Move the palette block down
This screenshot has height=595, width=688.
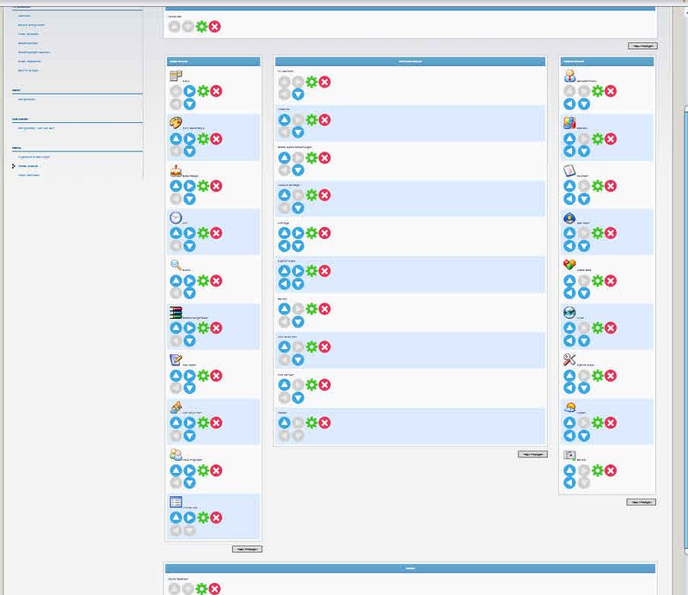(189, 151)
